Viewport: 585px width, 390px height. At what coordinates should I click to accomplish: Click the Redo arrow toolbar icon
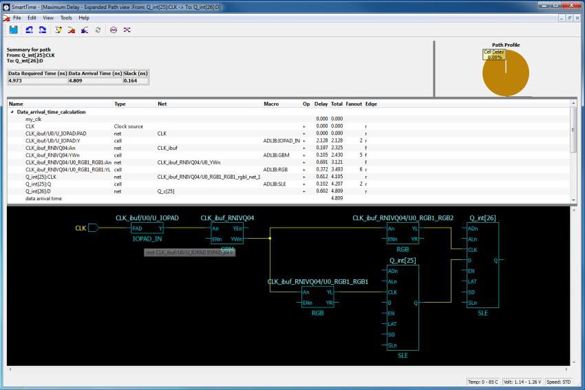[x=43, y=30]
